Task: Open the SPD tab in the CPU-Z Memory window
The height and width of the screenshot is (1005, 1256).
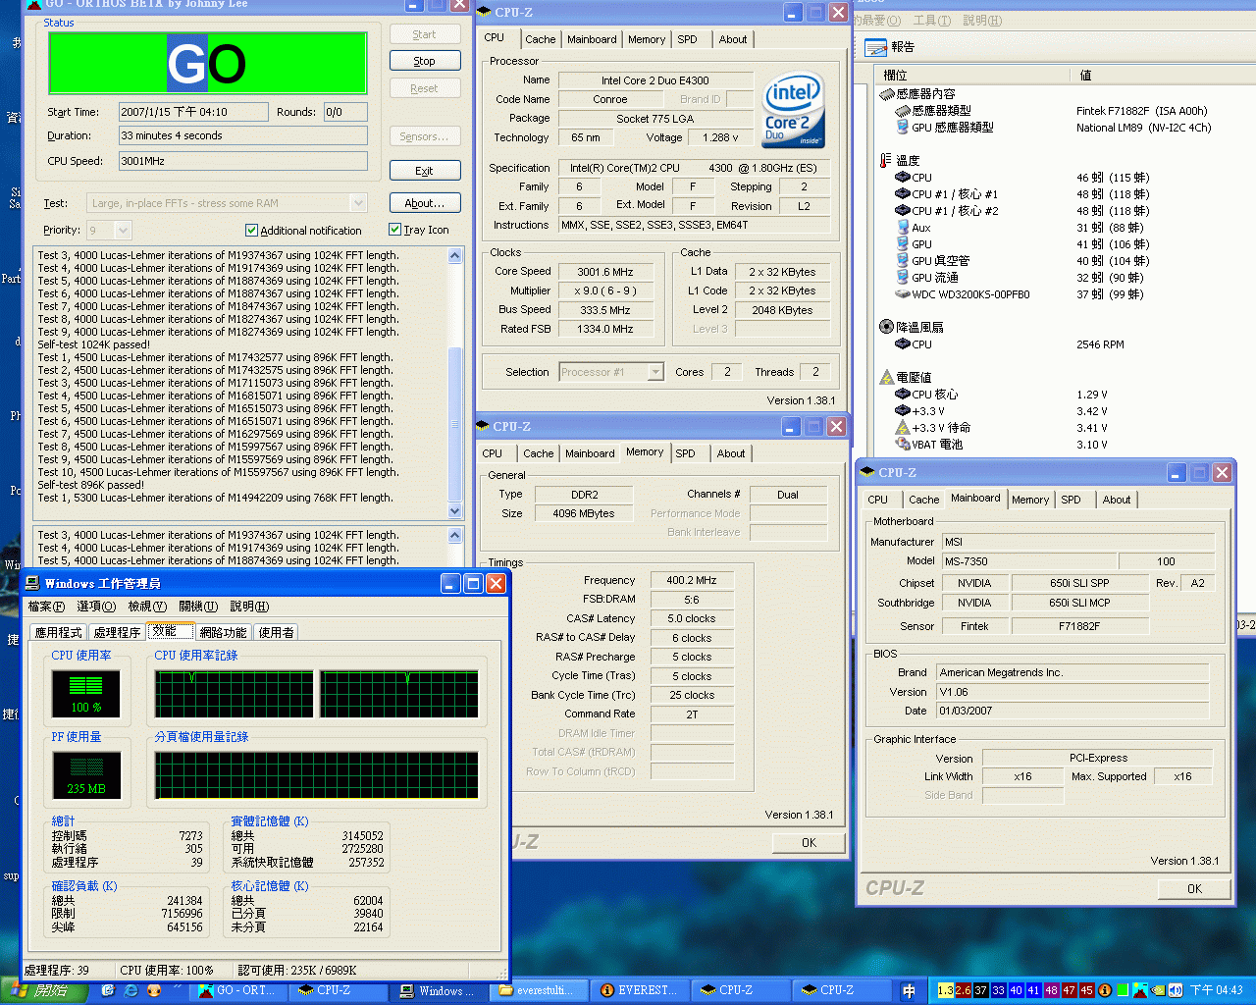Action: coord(685,453)
